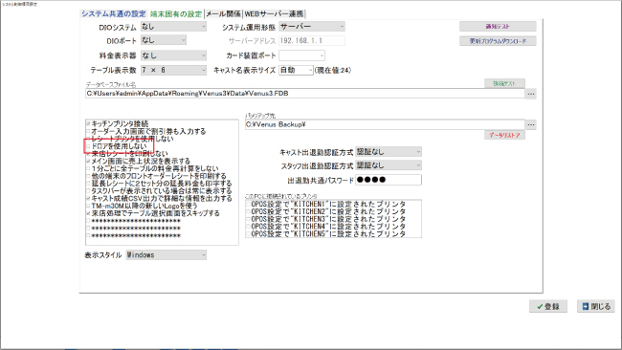622x350 pixels.
Task: Click the red データリストア button
Action: (x=504, y=135)
